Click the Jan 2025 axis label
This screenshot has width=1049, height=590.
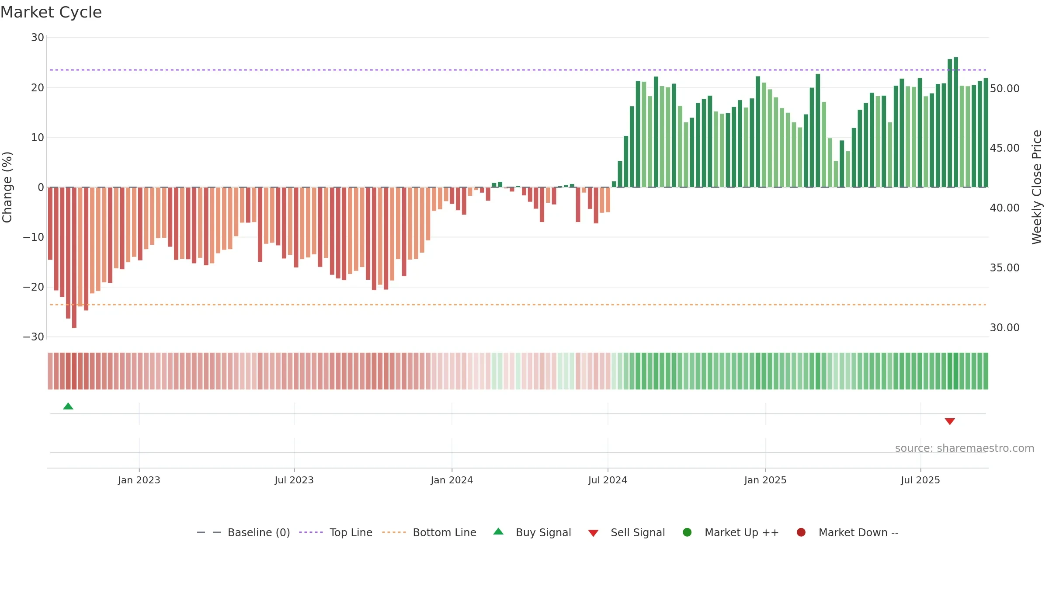pyautogui.click(x=765, y=480)
